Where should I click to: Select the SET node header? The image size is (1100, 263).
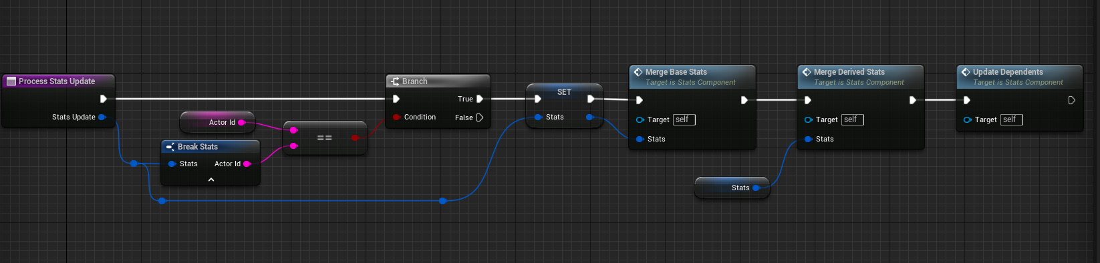click(565, 92)
